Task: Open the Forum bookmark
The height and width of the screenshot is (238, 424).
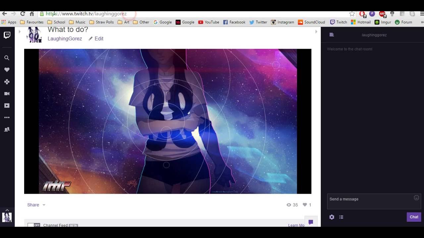Action: tap(403, 22)
